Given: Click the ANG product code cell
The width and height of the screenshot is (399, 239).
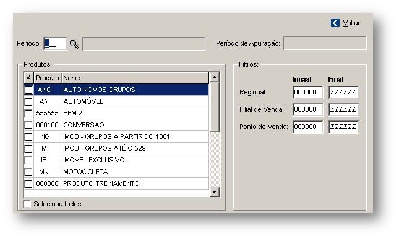Looking at the screenshot, I should [48, 90].
